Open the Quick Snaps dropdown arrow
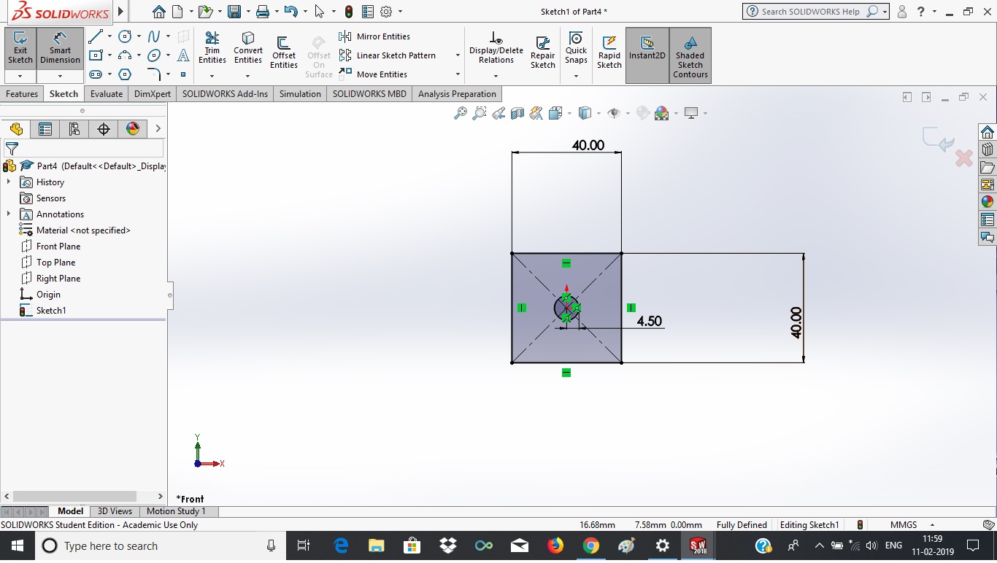The image size is (997, 563). click(x=576, y=76)
